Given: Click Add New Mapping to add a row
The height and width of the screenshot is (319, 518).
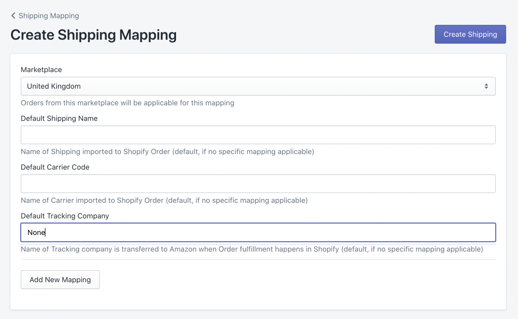Looking at the screenshot, I should [60, 280].
